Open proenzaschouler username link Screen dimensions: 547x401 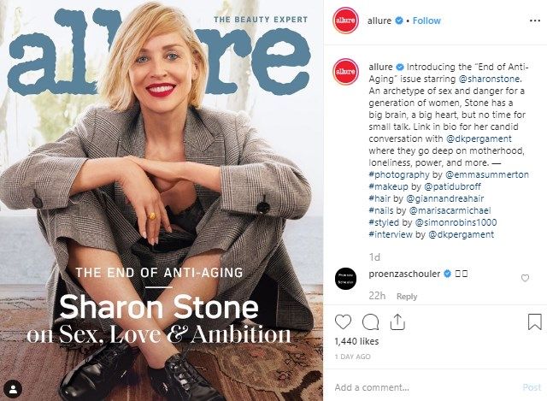click(x=404, y=274)
